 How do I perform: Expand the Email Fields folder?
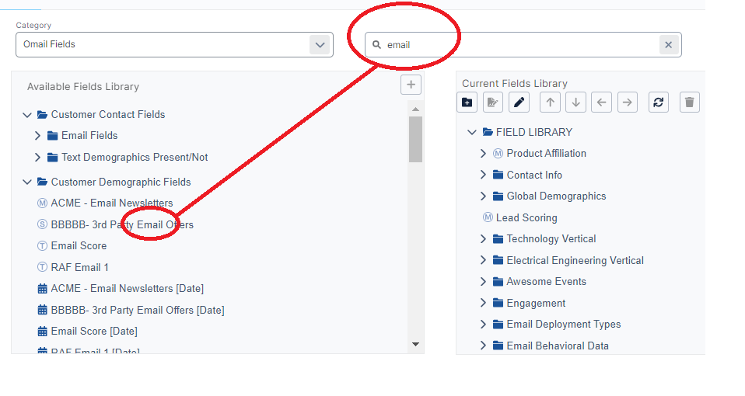point(37,136)
